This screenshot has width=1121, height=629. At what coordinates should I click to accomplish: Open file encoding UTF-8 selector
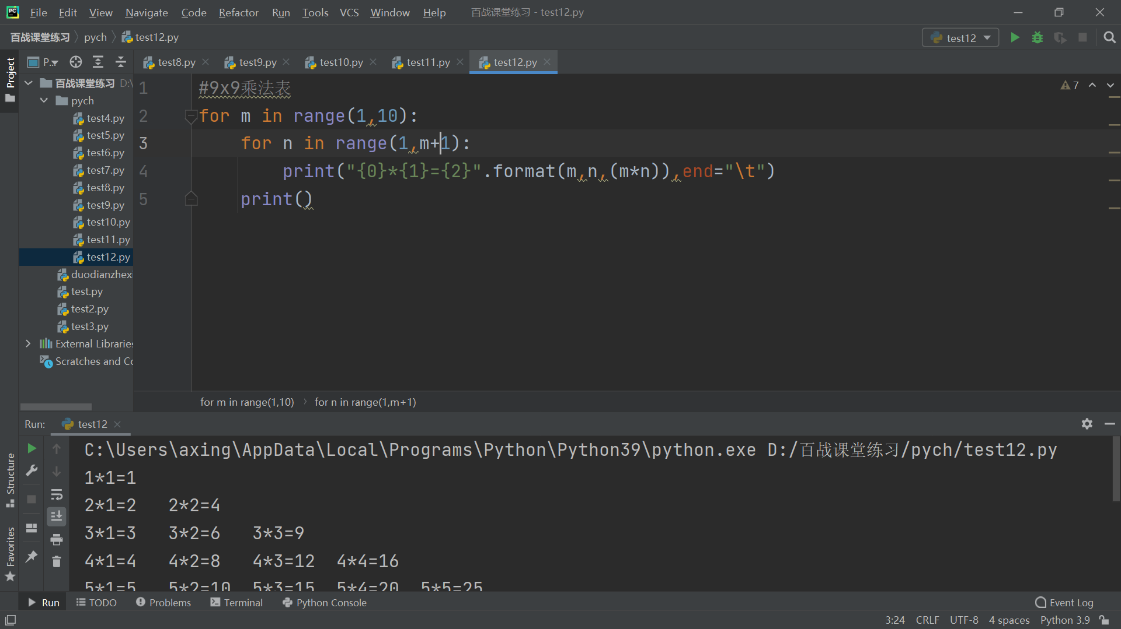(964, 620)
